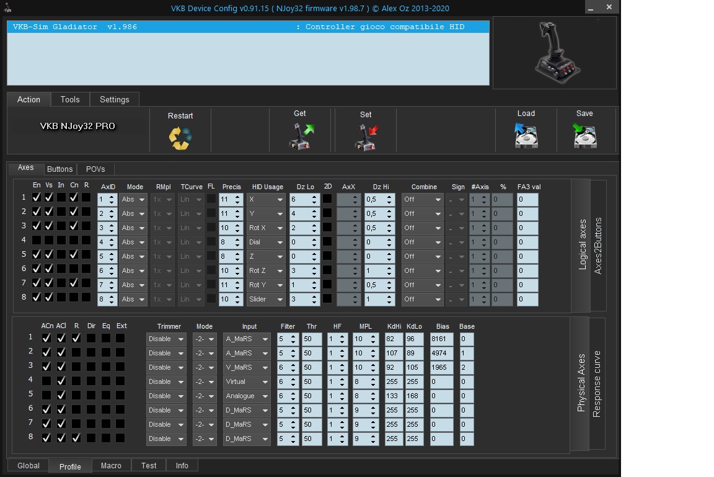Screen dimensions: 714x477
Task: Open the Response curve vertical tab
Action: tap(597, 383)
